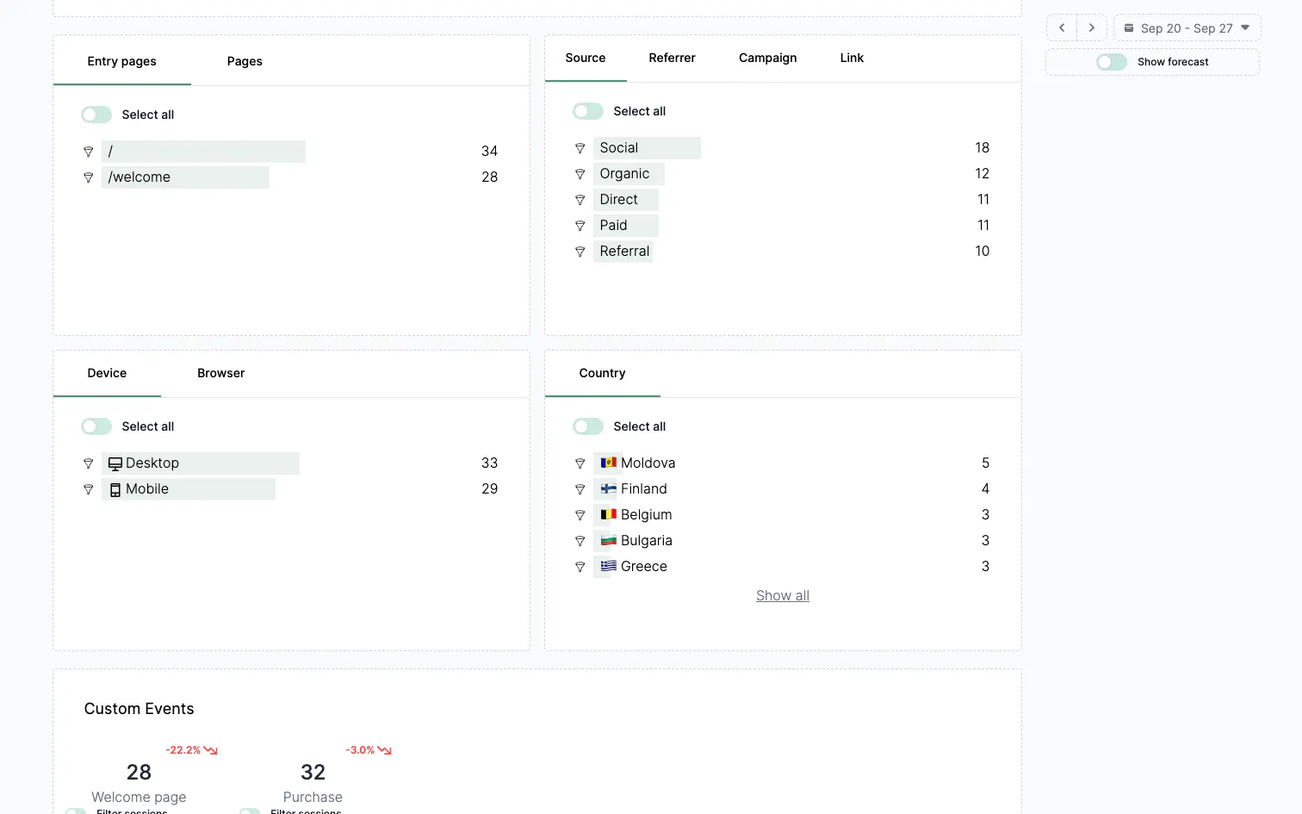Filter by Organic source icon
The image size is (1302, 814).
(x=580, y=174)
